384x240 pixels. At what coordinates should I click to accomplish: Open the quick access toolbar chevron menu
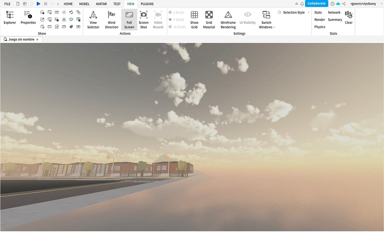[57, 4]
